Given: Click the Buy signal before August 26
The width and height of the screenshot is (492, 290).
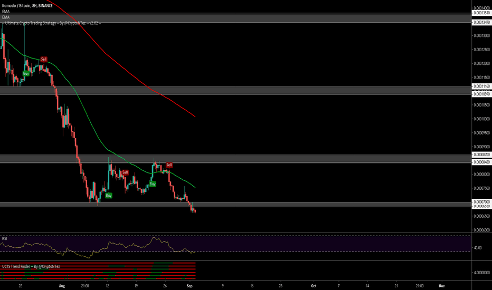Looking at the screenshot, I should 153,184.
